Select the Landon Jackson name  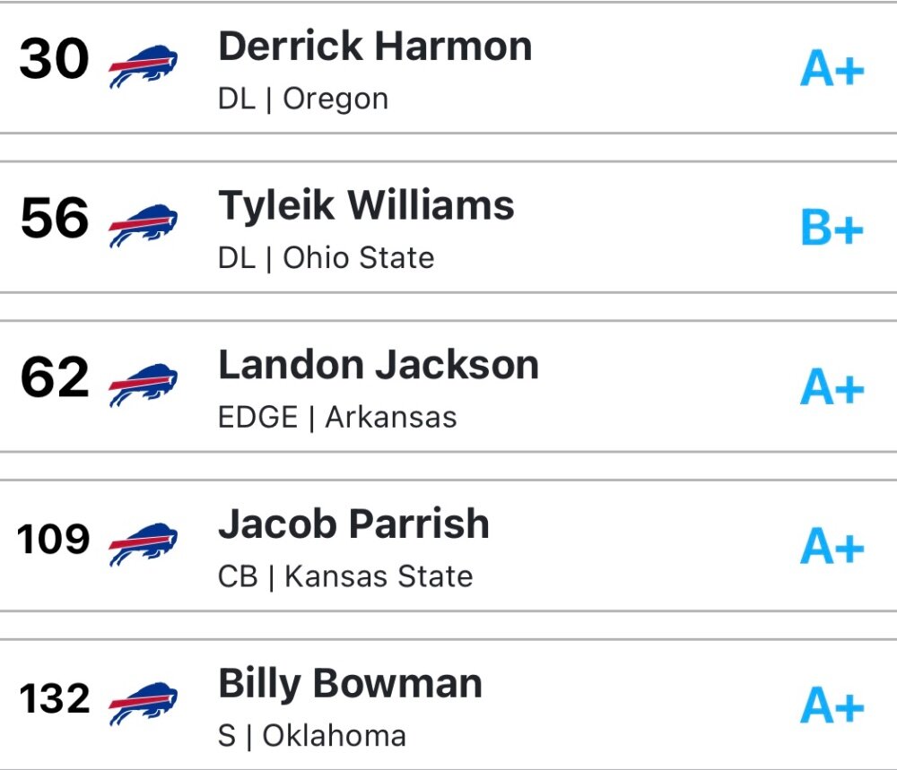click(379, 365)
